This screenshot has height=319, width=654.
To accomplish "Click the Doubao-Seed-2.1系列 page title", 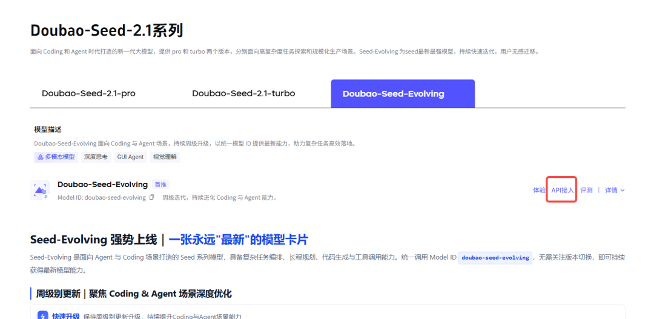I will (107, 31).
